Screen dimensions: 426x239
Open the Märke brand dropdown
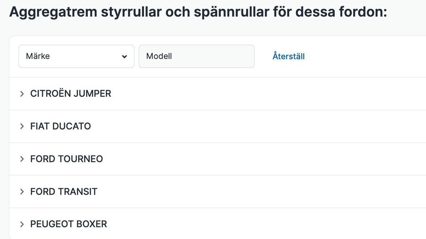point(76,57)
